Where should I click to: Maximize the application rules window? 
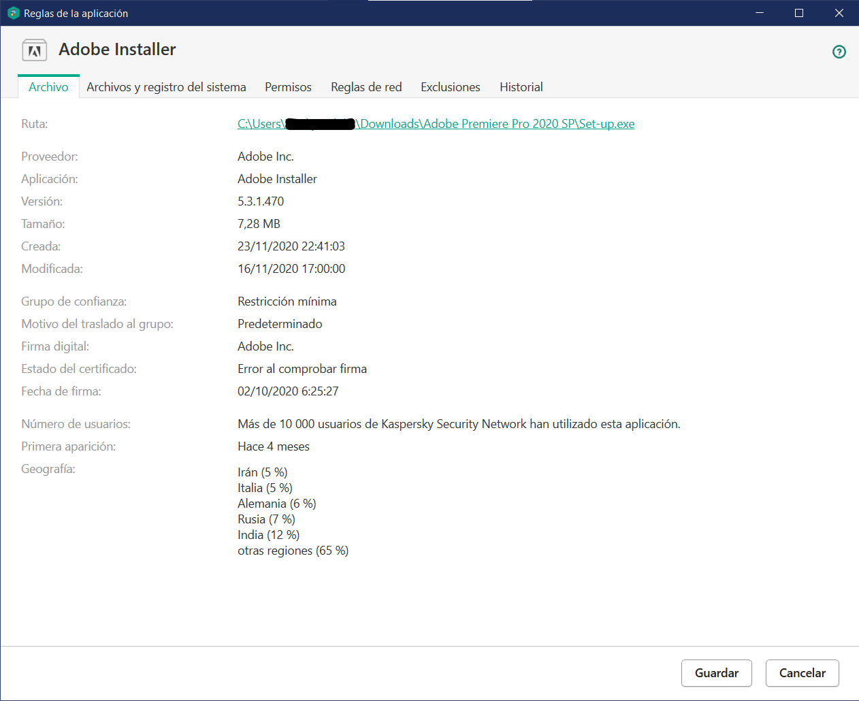pyautogui.click(x=799, y=13)
